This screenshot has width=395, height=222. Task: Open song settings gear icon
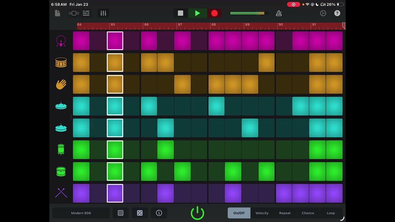point(323,13)
